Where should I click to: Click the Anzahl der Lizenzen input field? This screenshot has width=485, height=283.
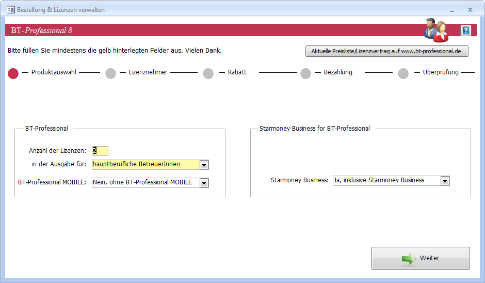[100, 151]
